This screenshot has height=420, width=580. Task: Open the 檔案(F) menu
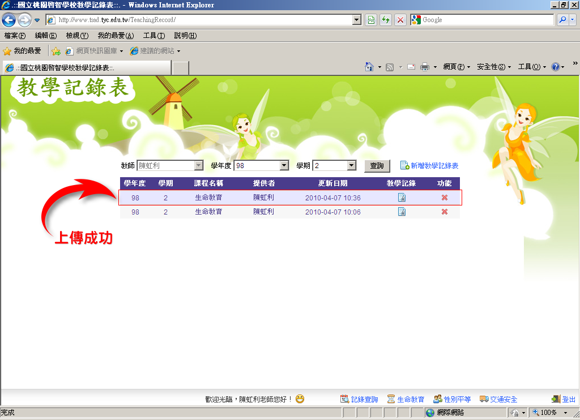[15, 36]
